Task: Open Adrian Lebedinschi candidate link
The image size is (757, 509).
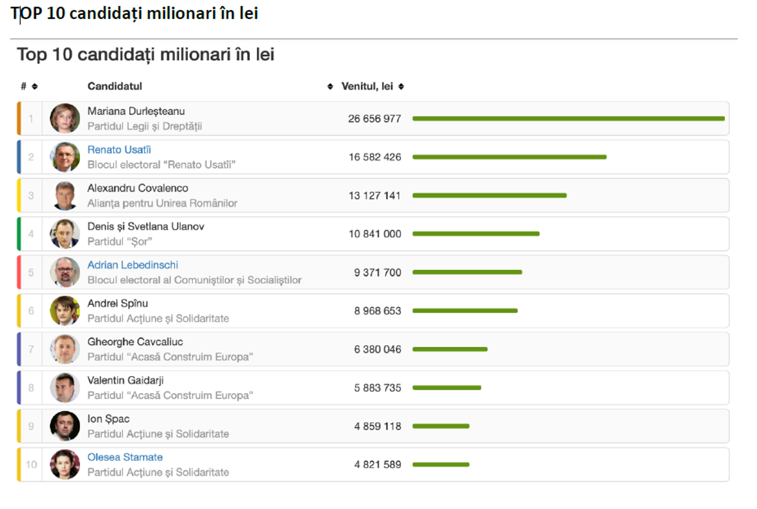Action: point(132,265)
